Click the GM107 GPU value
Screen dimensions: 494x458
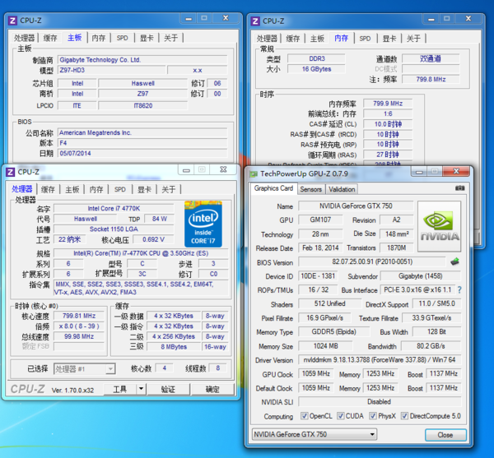pos(320,220)
